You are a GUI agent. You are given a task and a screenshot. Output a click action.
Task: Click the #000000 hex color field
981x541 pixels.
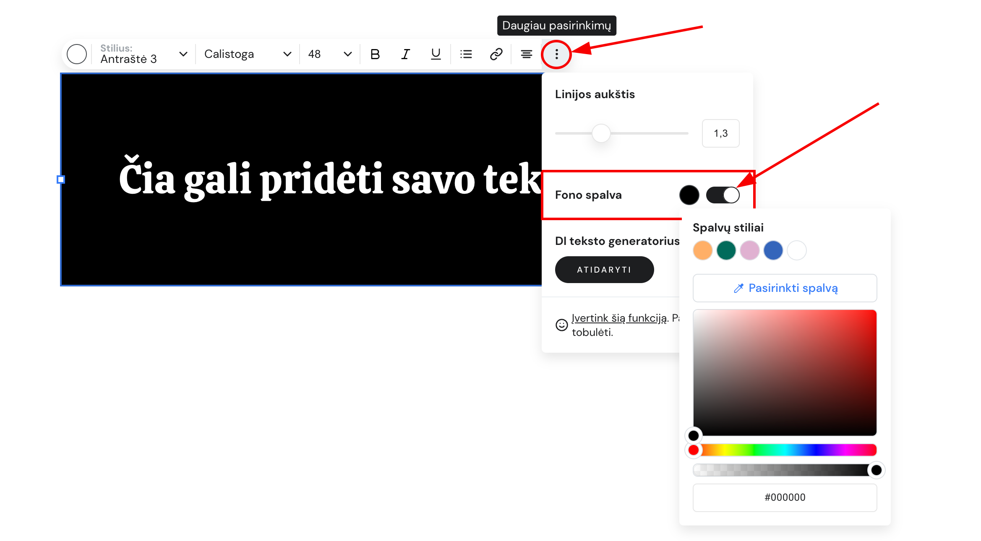pos(785,497)
